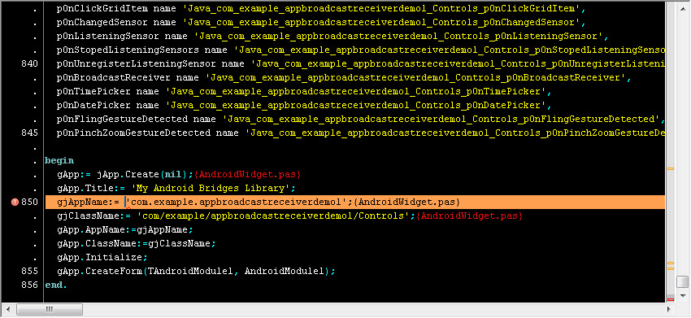Click the 'pOnClickGridItem' identifier

tap(102, 8)
